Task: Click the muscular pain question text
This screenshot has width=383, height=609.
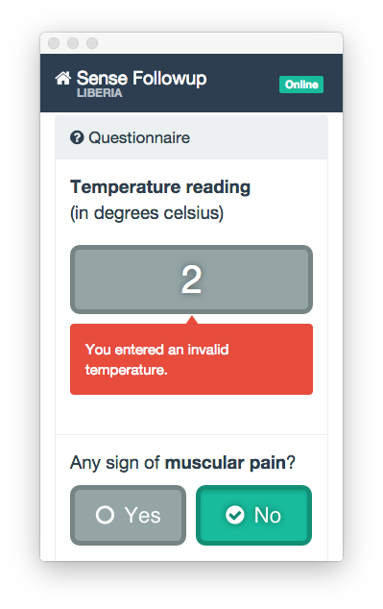Action: 182,463
